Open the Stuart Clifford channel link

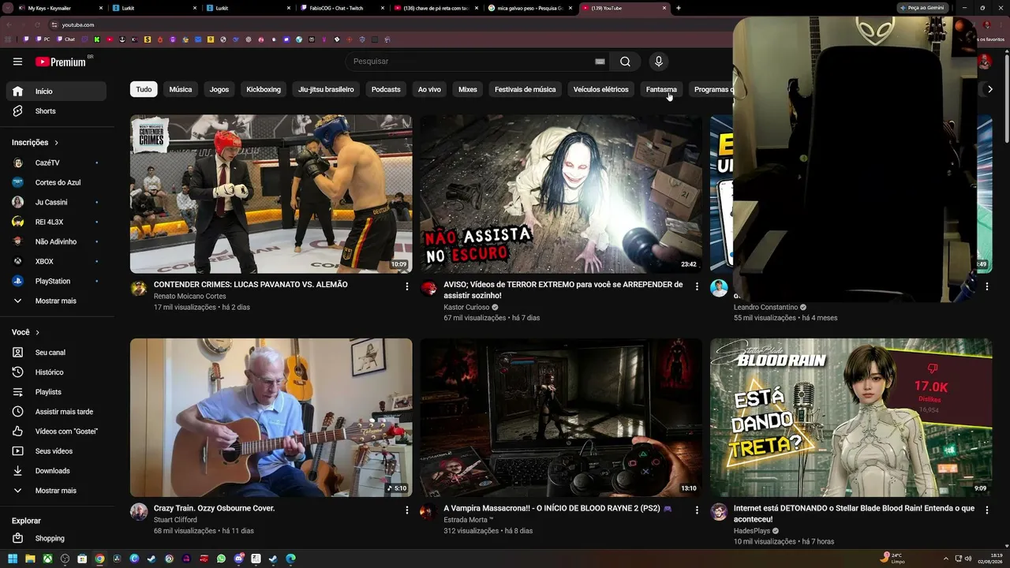point(175,520)
